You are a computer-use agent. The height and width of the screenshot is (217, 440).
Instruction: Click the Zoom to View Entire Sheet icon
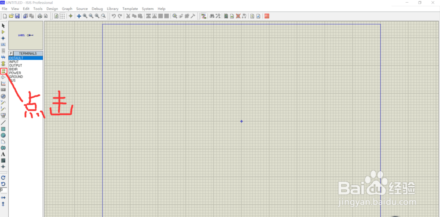coord(97,16)
